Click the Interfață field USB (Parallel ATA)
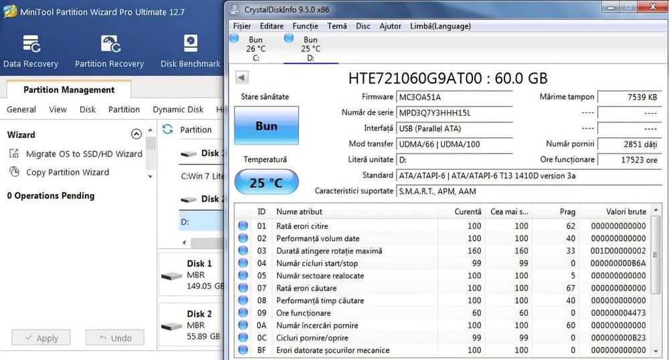Viewport: 669px width, 360px height. tap(454, 128)
